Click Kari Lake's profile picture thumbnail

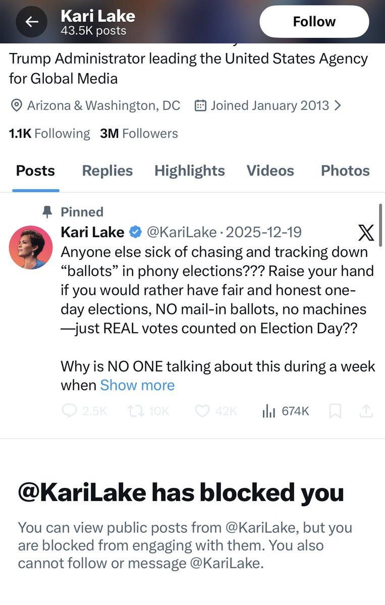point(31,247)
